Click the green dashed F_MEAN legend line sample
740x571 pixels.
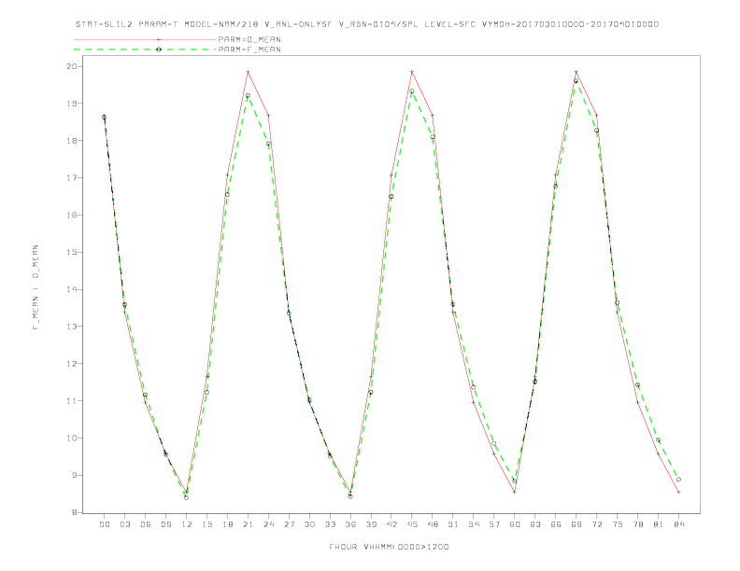[x=145, y=49]
